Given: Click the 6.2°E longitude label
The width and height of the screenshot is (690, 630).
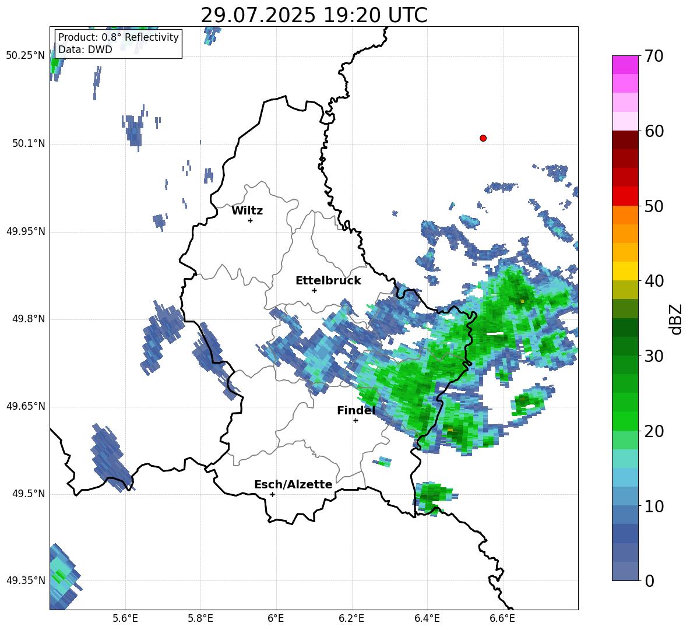Looking at the screenshot, I should pyautogui.click(x=351, y=618).
